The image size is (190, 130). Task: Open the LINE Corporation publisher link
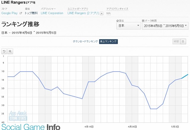[52, 13]
